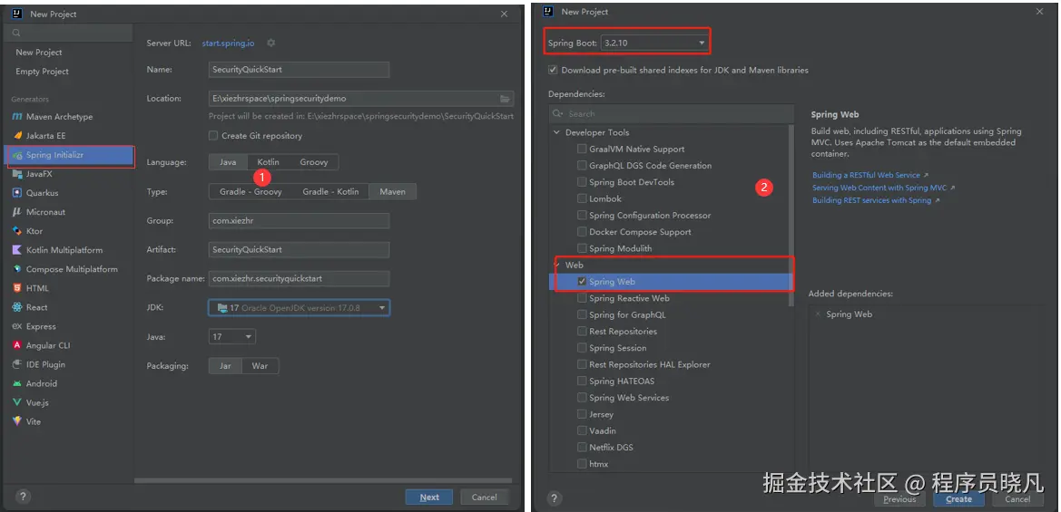The width and height of the screenshot is (1061, 512).
Task: Toggle download pre-built shared indexes
Action: (x=553, y=70)
